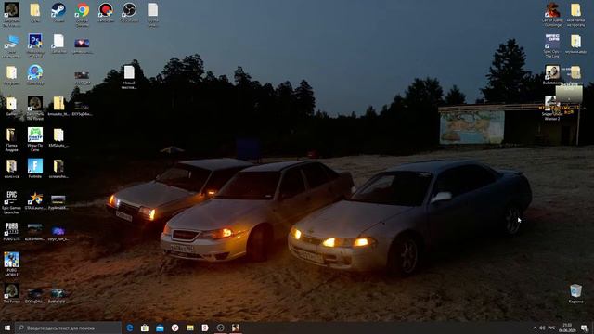Open the Bulletstorm desktop shortcut
The image size is (594, 334).
click(x=552, y=74)
